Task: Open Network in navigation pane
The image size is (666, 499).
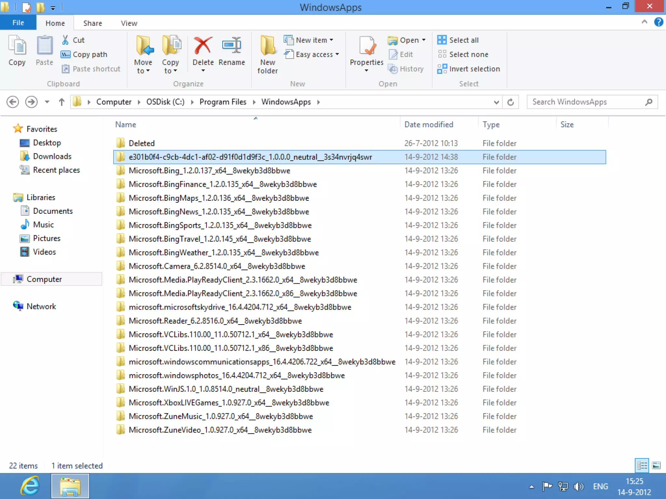Action: click(41, 306)
